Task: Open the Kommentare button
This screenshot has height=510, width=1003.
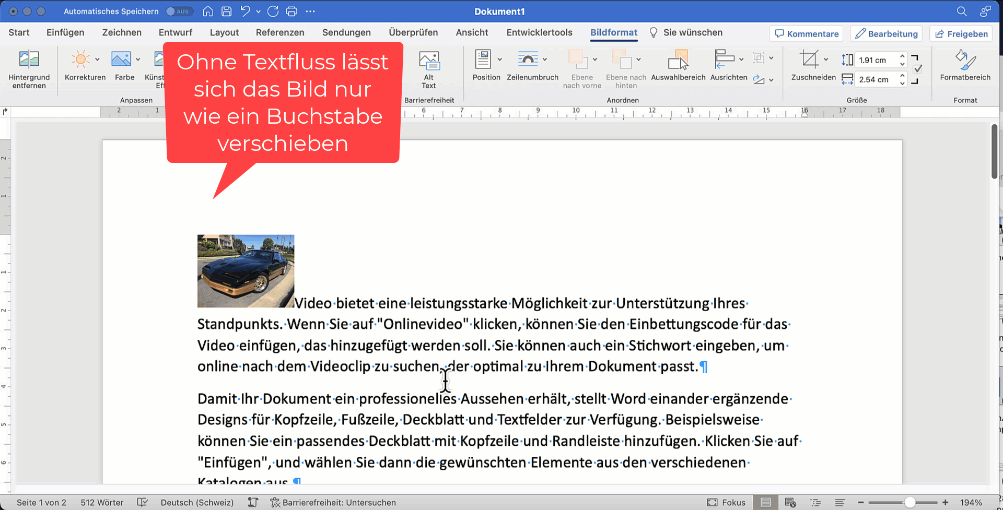Action: pyautogui.click(x=806, y=33)
